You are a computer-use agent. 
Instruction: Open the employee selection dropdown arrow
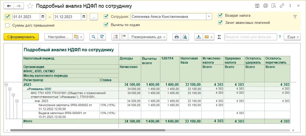pyautogui.click(x=209, y=16)
